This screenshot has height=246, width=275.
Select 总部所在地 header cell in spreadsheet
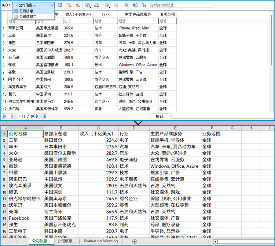pyautogui.click(x=61, y=134)
